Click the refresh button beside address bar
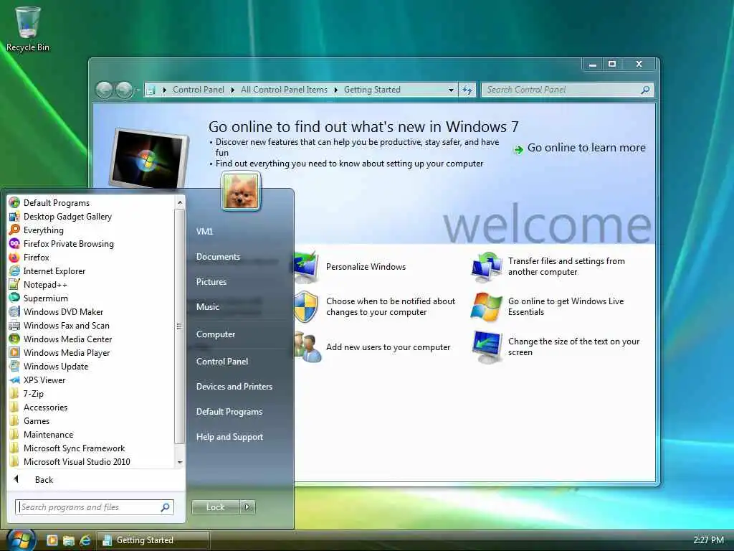This screenshot has height=551, width=734. pos(467,90)
